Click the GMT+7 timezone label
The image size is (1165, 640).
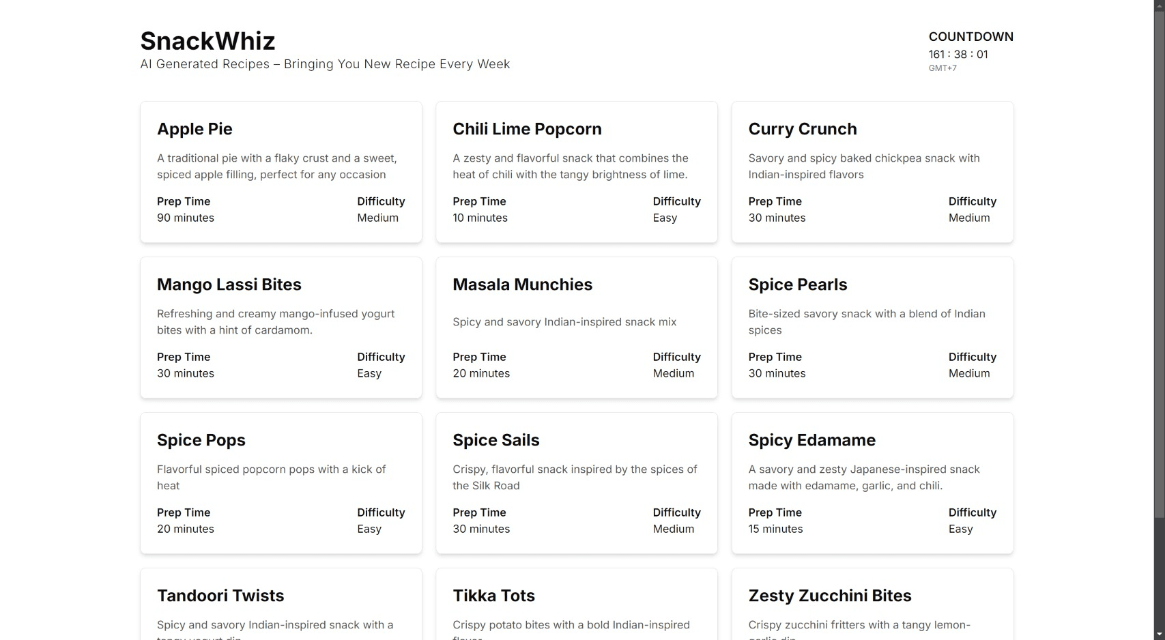[x=942, y=68]
